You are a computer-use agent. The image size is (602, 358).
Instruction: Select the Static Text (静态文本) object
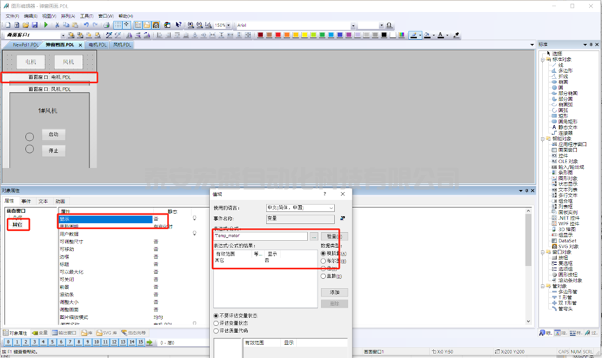(568, 127)
